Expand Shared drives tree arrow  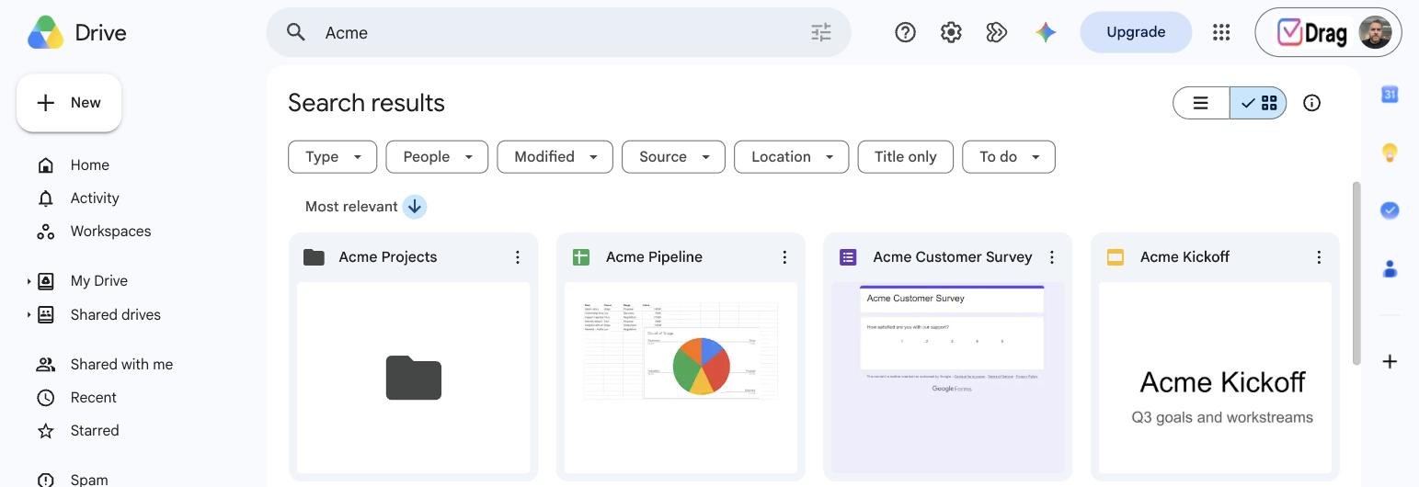coord(29,314)
